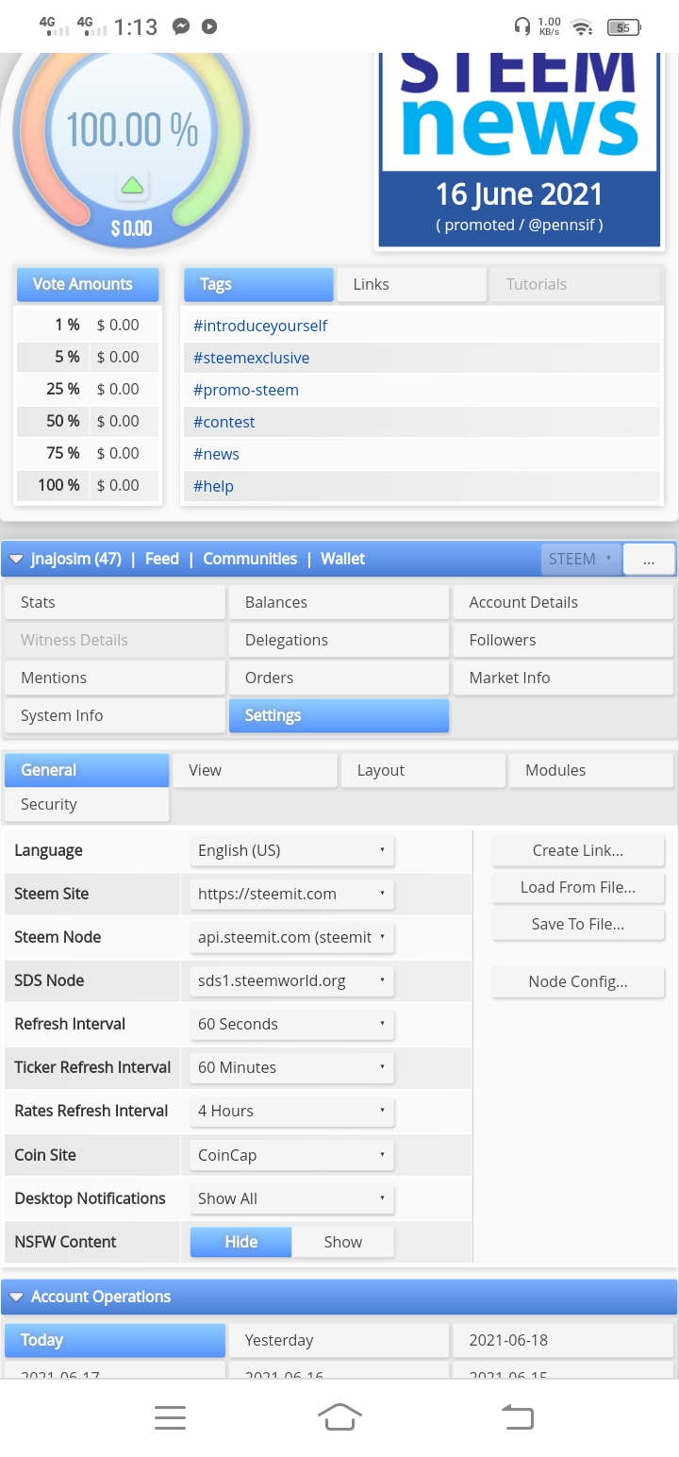Set NSFW Content to Show

pyautogui.click(x=343, y=1242)
